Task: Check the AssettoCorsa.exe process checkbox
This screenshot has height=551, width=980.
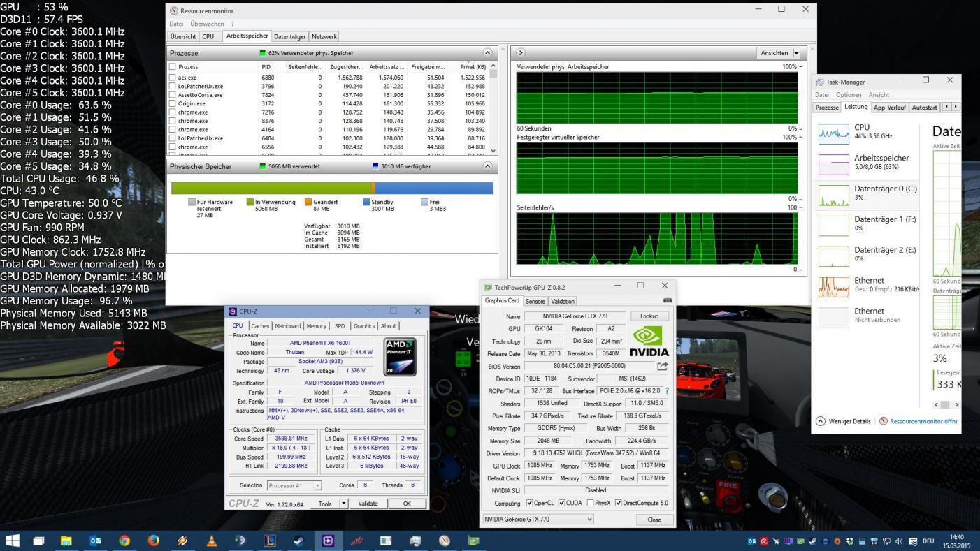Action: 173,95
